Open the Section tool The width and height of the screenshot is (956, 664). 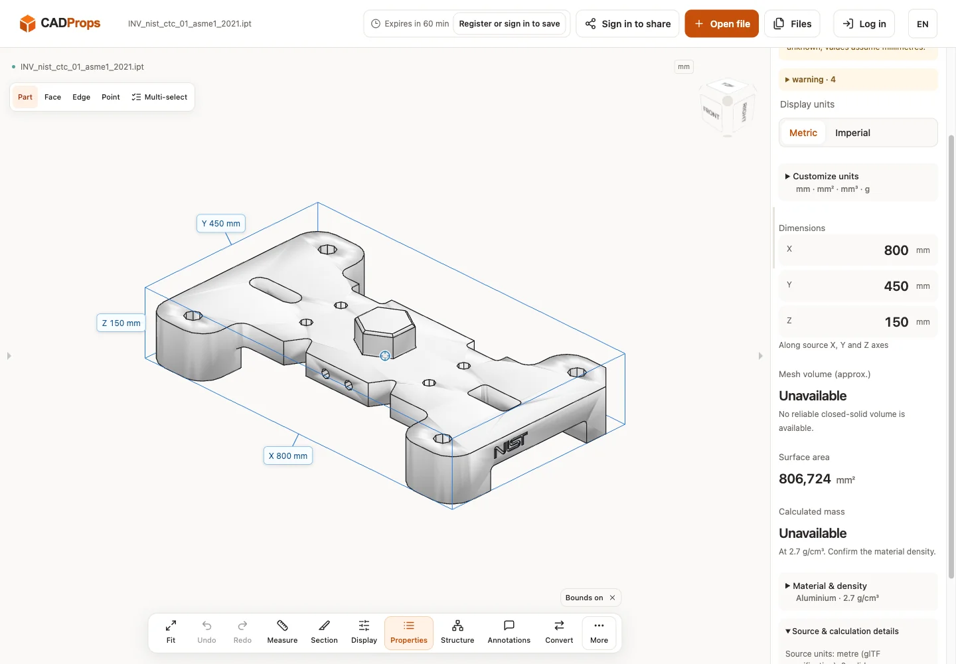[x=324, y=632]
